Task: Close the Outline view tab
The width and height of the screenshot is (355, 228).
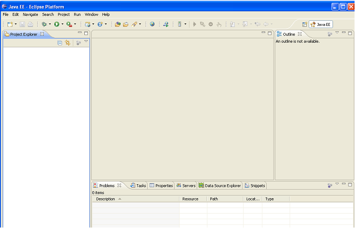Action: pyautogui.click(x=299, y=34)
